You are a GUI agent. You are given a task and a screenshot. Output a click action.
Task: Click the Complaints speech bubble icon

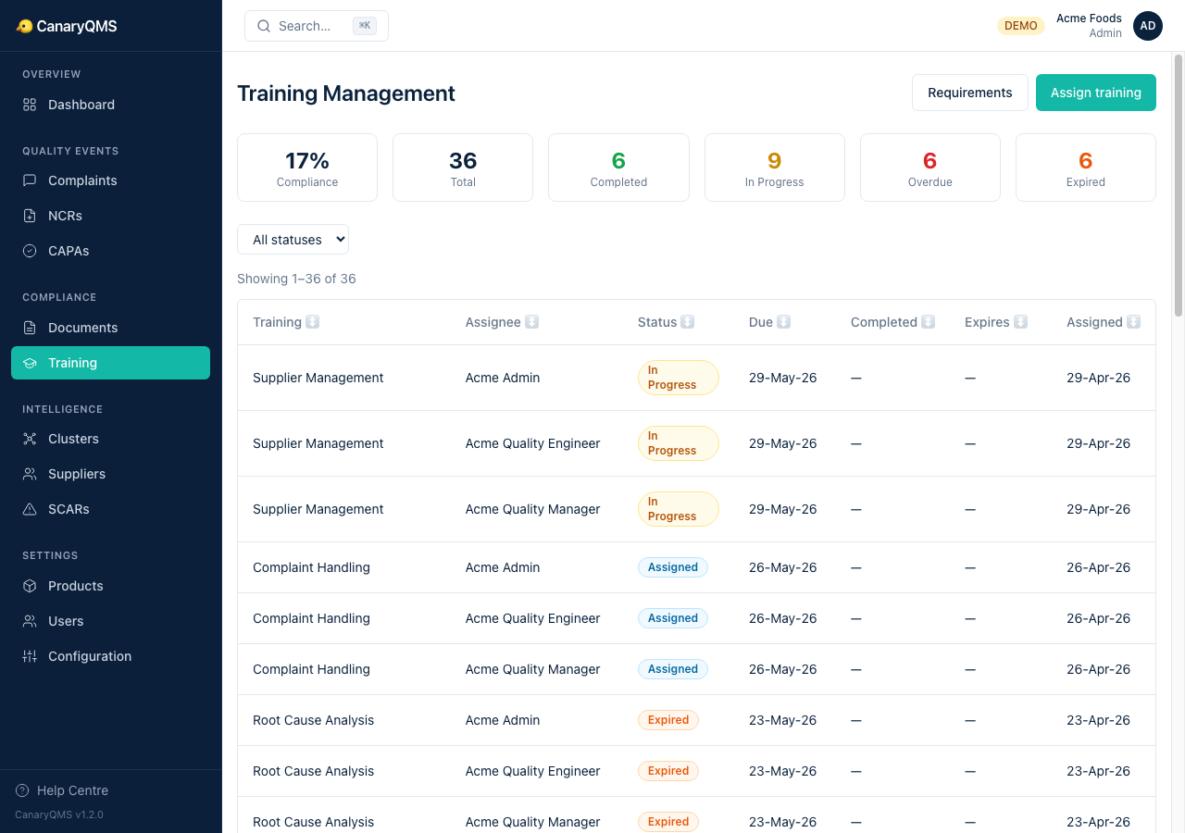[30, 180]
